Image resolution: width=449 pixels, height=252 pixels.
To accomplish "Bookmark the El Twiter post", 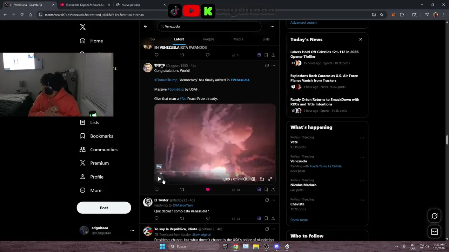I will point(266,218).
